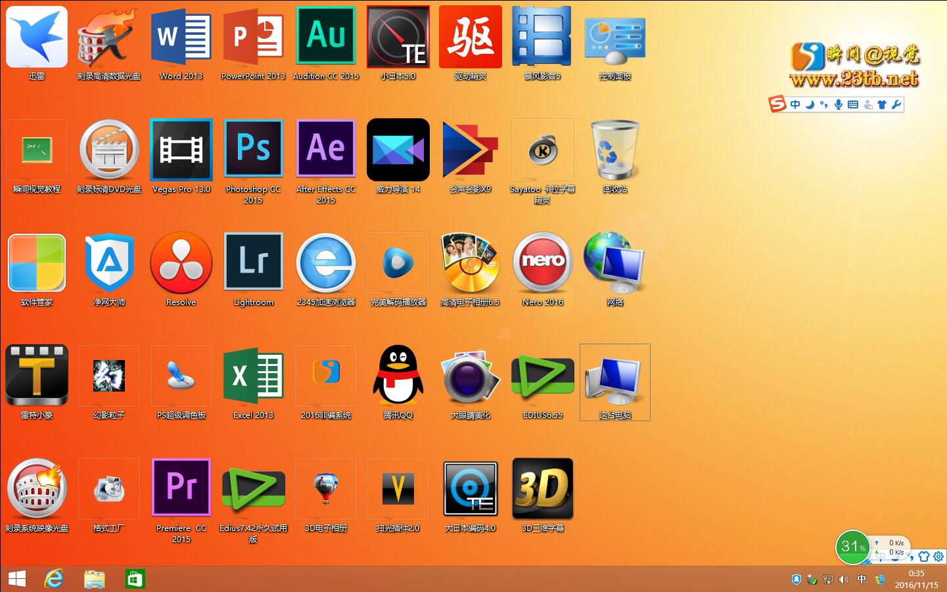The width and height of the screenshot is (947, 592).
Task: Open network tray icon
Action: tap(828, 580)
